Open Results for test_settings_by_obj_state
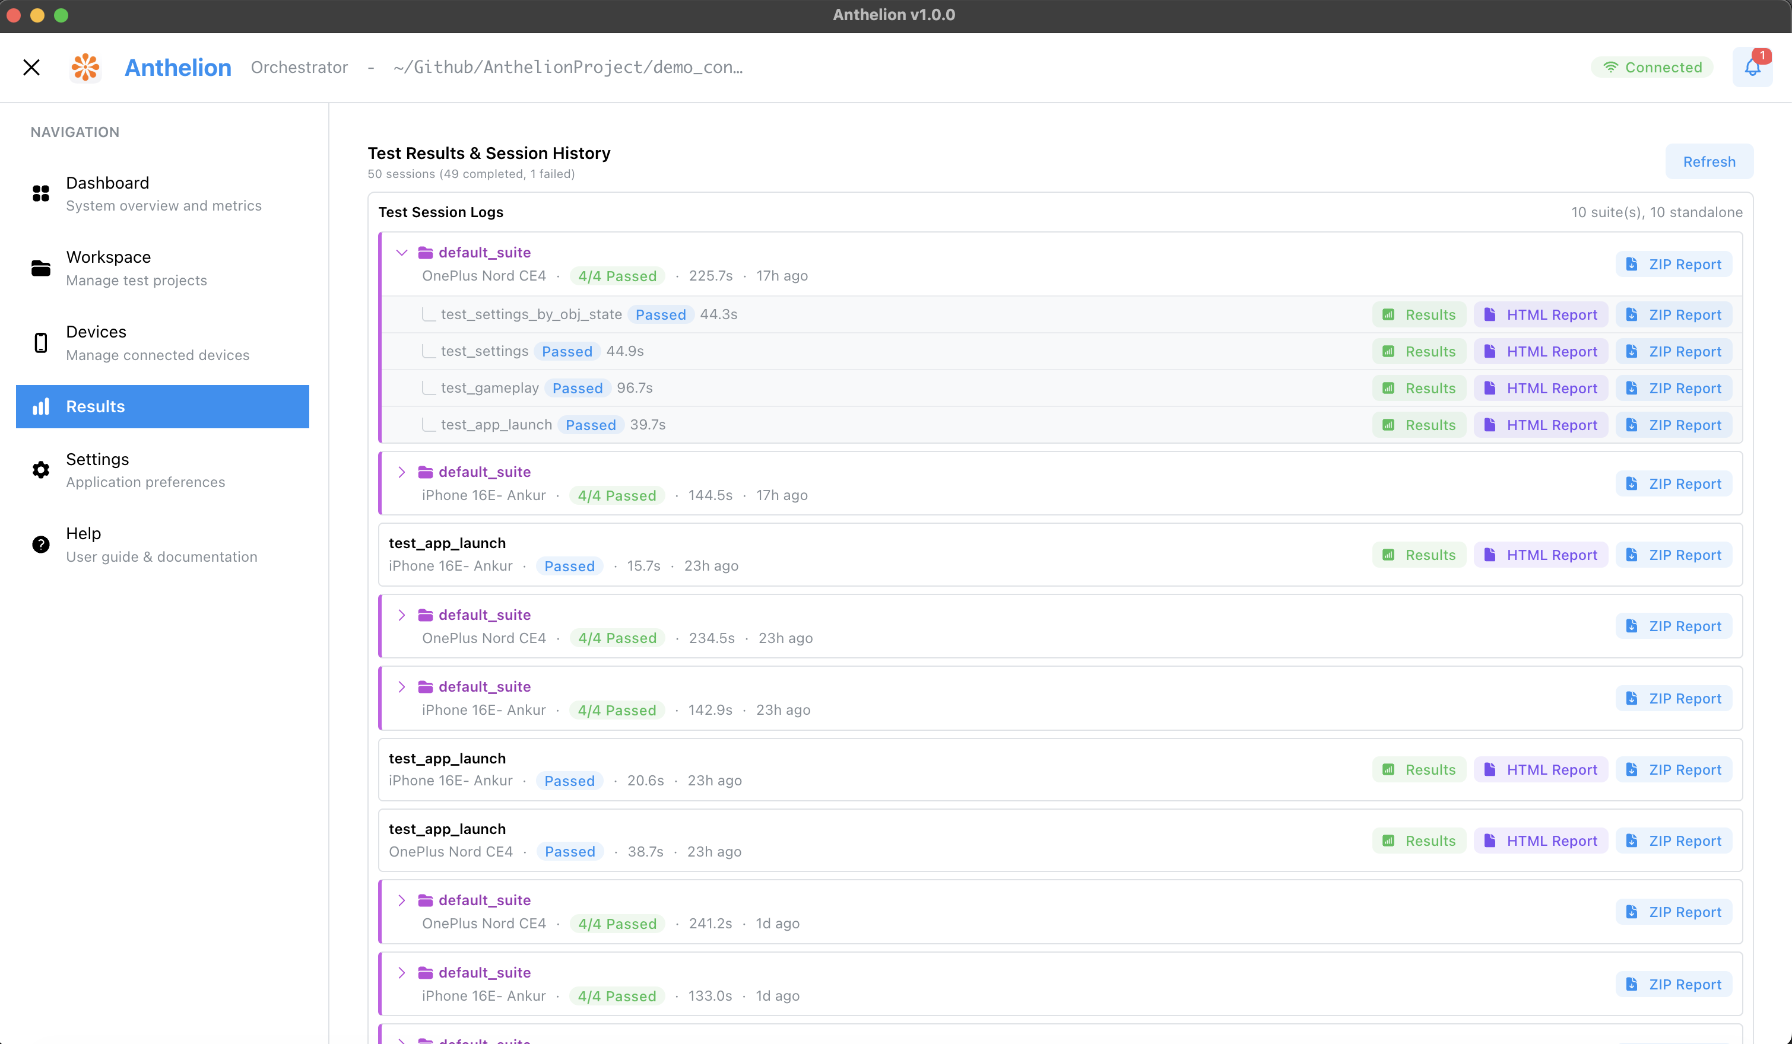1792x1044 pixels. pyautogui.click(x=1419, y=315)
